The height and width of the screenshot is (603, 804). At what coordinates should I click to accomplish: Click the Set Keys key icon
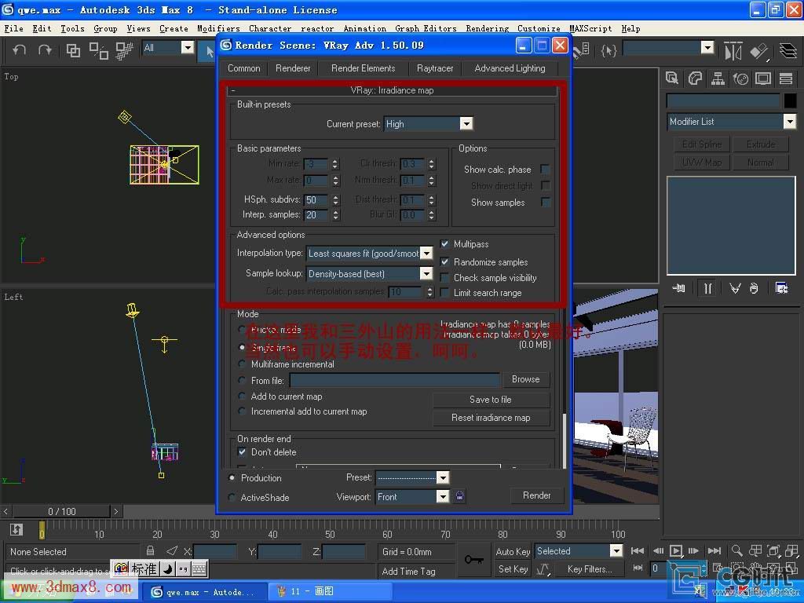(x=473, y=559)
